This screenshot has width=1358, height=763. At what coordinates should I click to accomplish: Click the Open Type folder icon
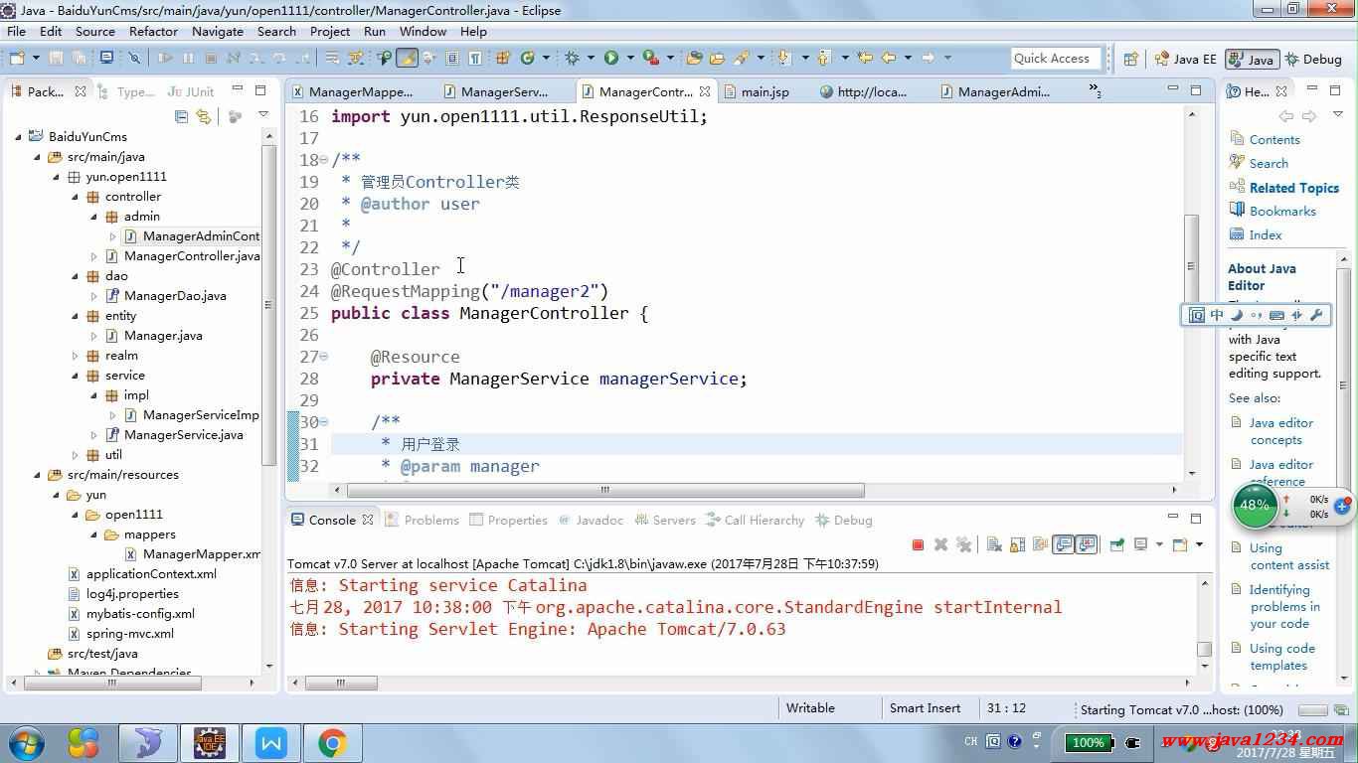coord(694,58)
